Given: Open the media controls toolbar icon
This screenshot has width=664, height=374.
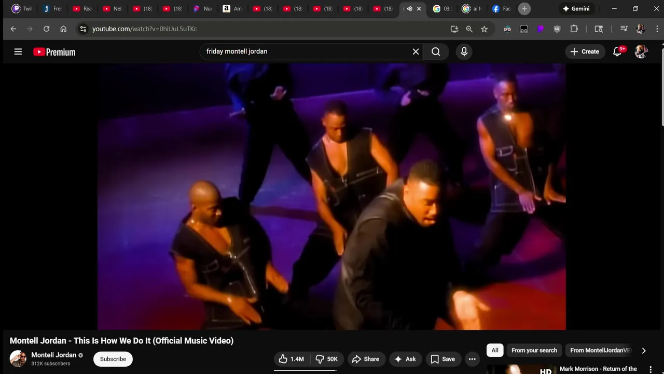Looking at the screenshot, I should (x=624, y=29).
